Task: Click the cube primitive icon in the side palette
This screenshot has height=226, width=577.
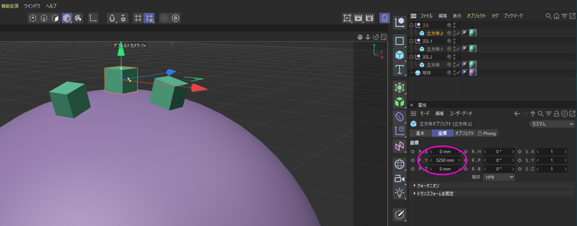Action: point(400,54)
